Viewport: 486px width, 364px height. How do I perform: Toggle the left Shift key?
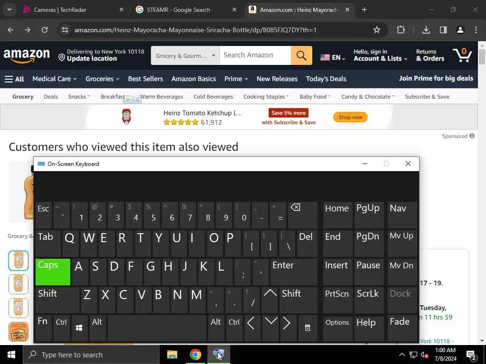(x=57, y=300)
